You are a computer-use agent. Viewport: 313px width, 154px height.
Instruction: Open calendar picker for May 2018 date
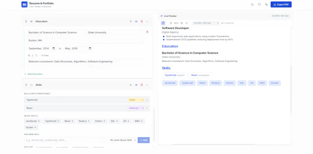click(x=90, y=48)
